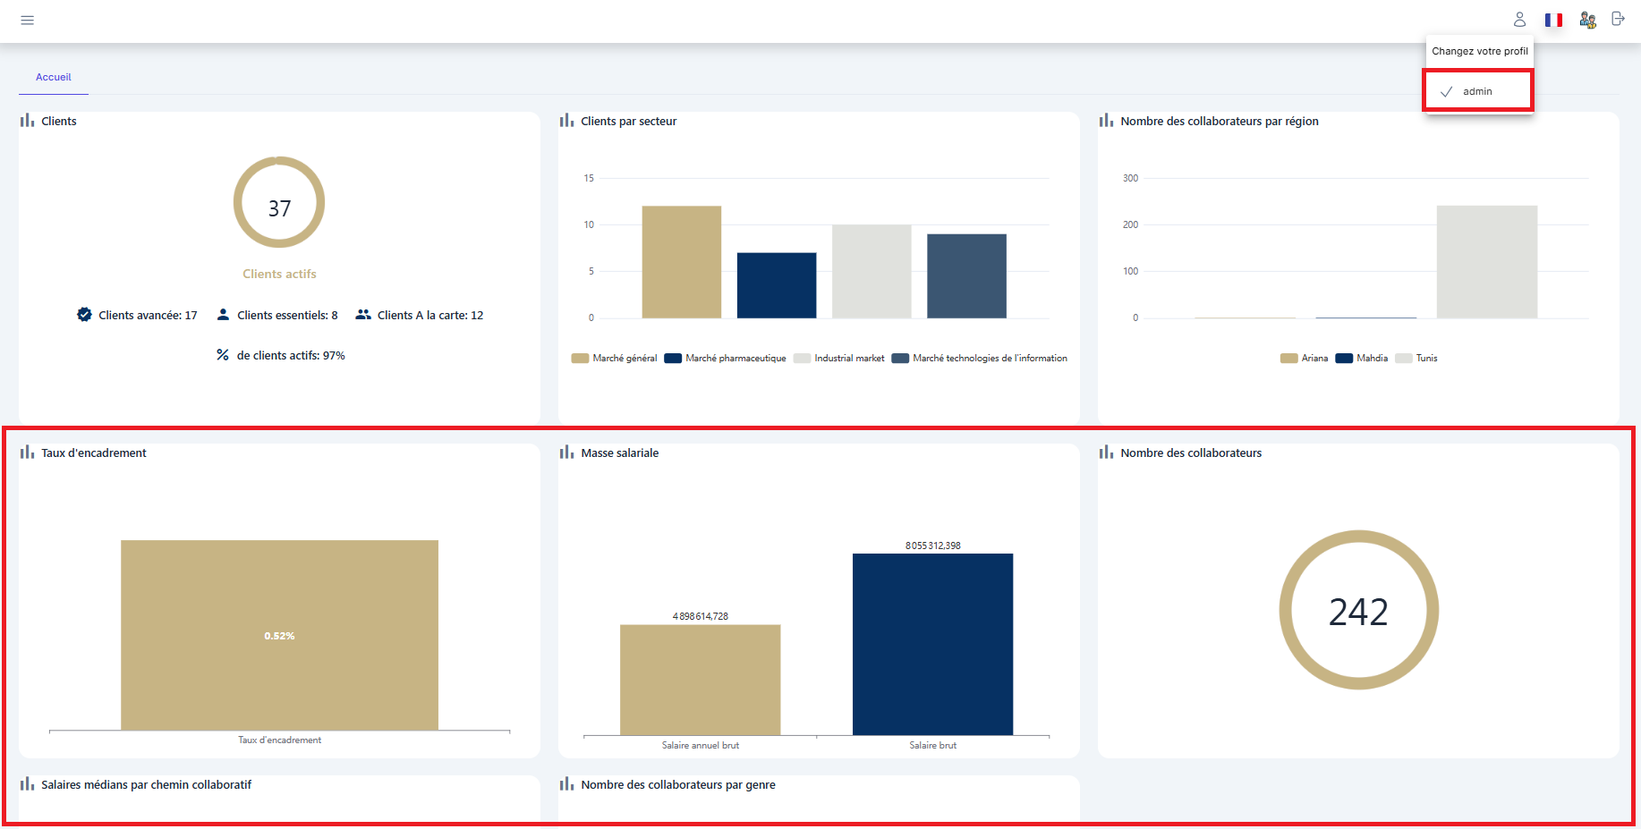Image resolution: width=1641 pixels, height=829 pixels.
Task: Click the person icon beside Clients essentiels
Action: click(x=223, y=315)
